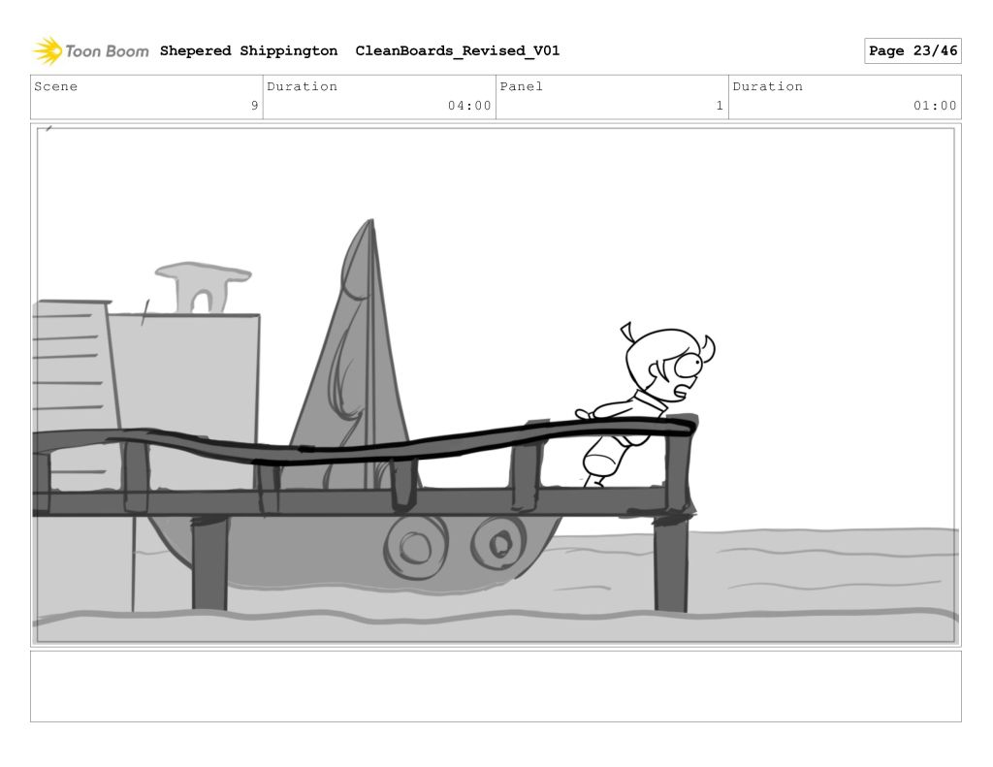Click the Toon Boom logo icon

[x=47, y=50]
